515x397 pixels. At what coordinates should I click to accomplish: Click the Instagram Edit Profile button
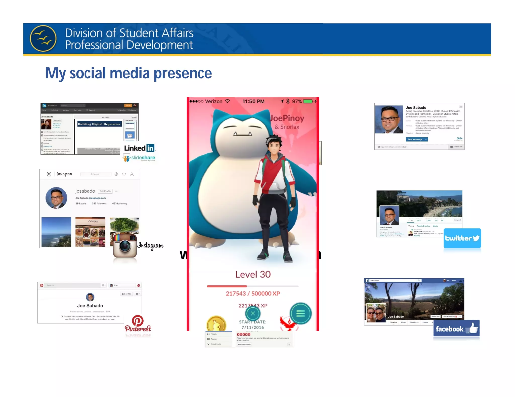tap(105, 191)
